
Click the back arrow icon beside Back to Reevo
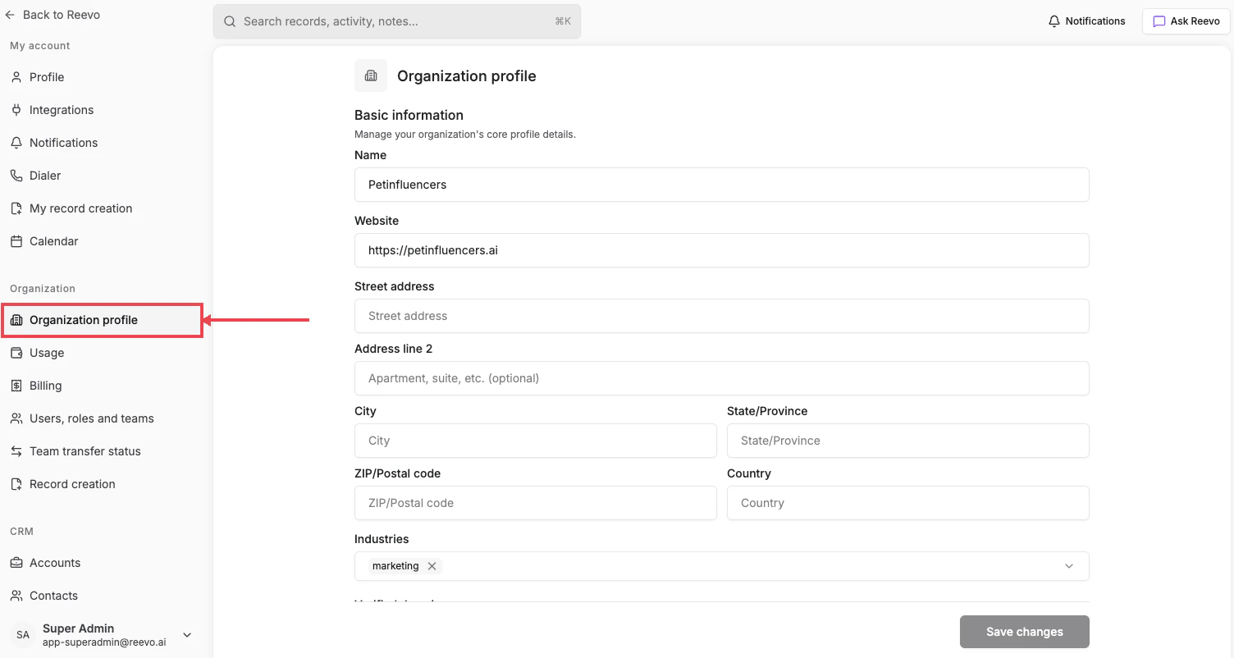(x=10, y=15)
